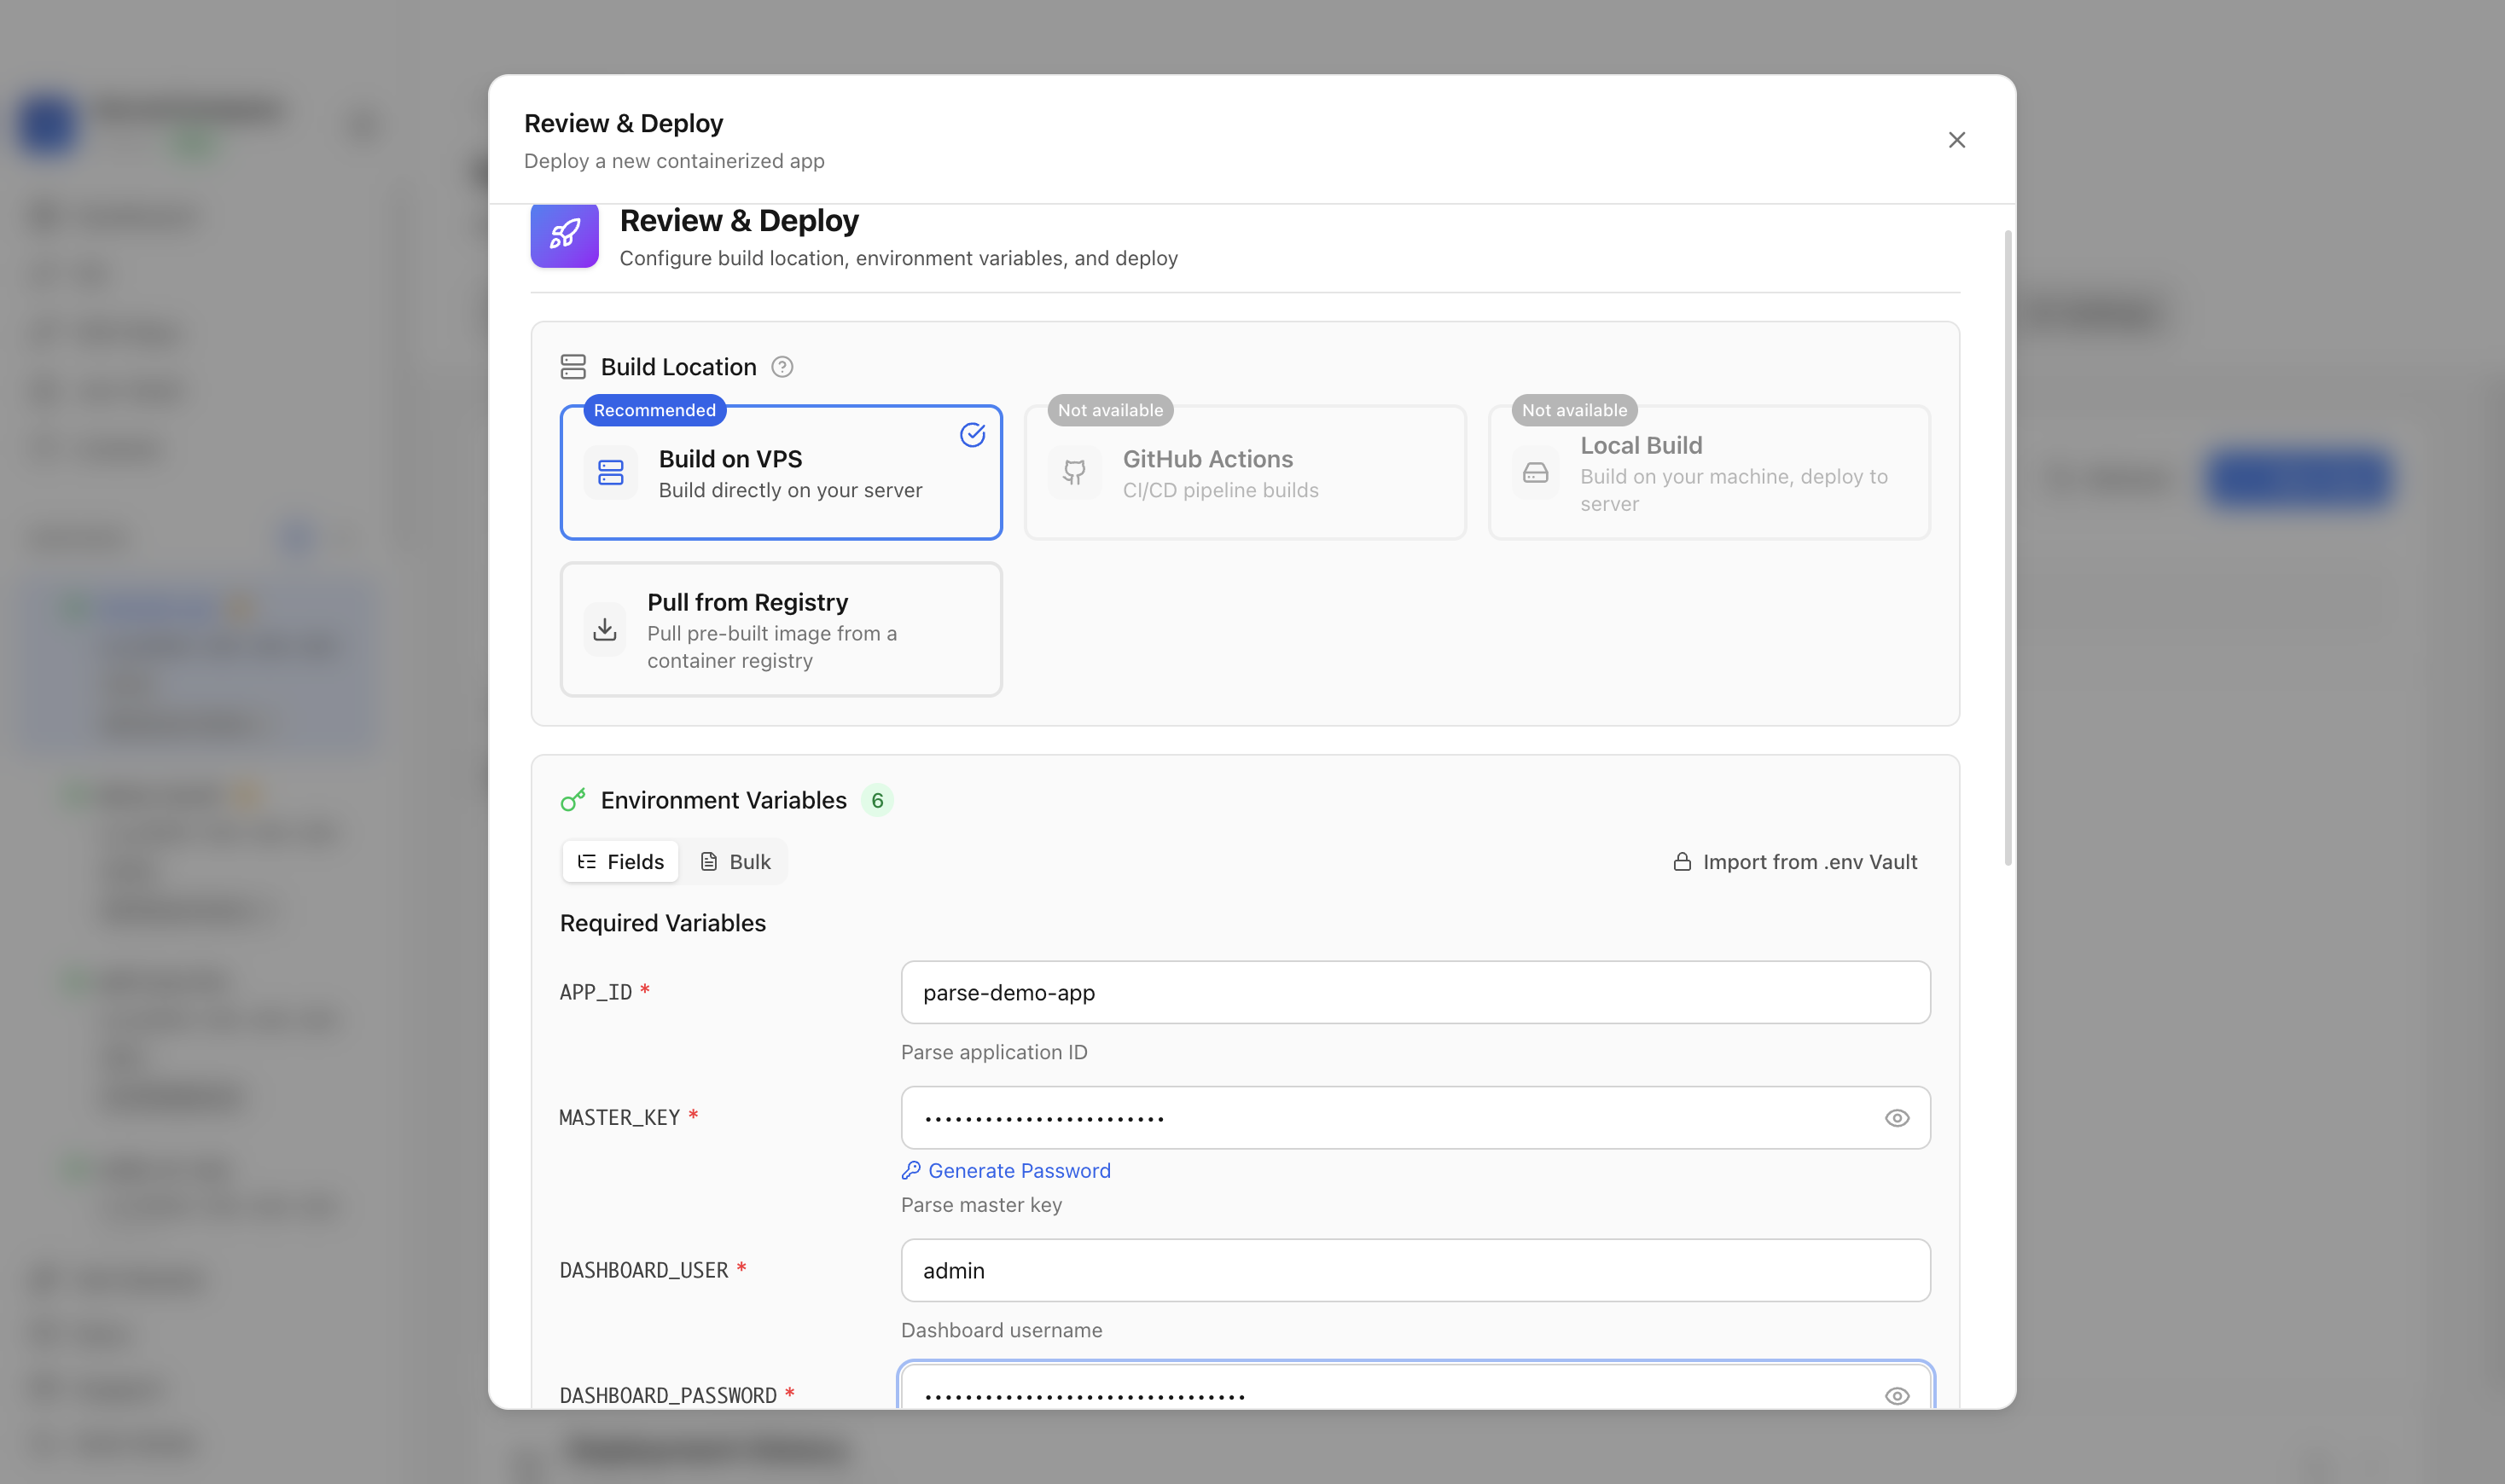This screenshot has width=2505, height=1484.
Task: Click the 'Deploy a new containerized app' subtitle
Action: click(x=674, y=161)
